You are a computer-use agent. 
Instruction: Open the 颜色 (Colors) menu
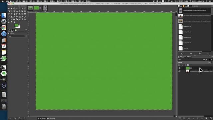[60, 1]
